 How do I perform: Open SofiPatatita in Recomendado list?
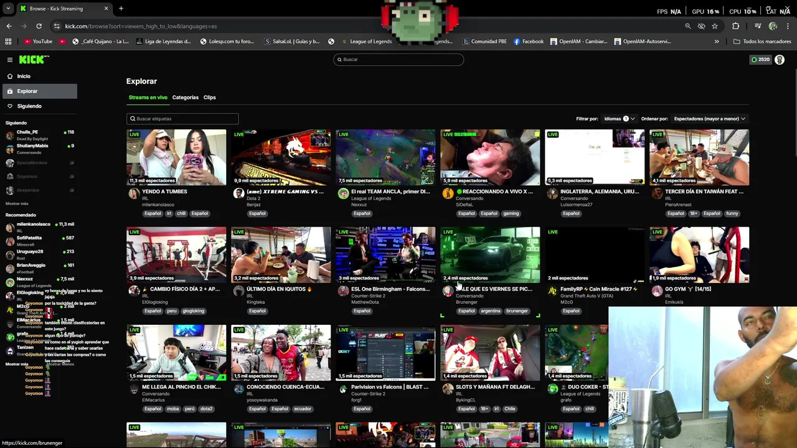tap(39, 240)
